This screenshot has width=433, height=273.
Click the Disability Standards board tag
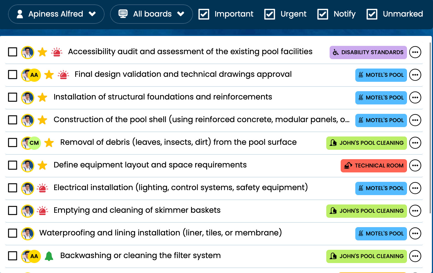tap(368, 52)
